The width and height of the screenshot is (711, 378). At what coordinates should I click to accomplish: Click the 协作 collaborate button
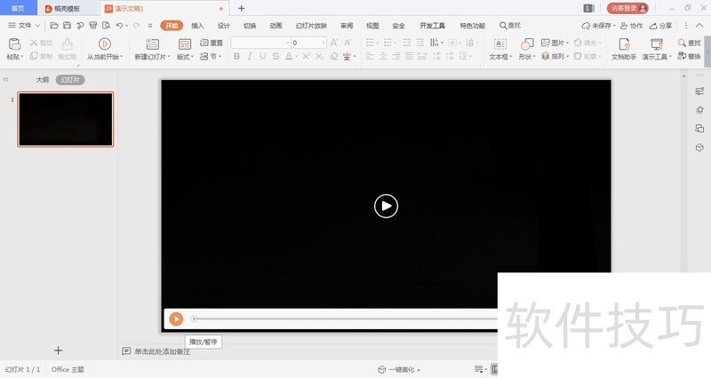tap(631, 26)
